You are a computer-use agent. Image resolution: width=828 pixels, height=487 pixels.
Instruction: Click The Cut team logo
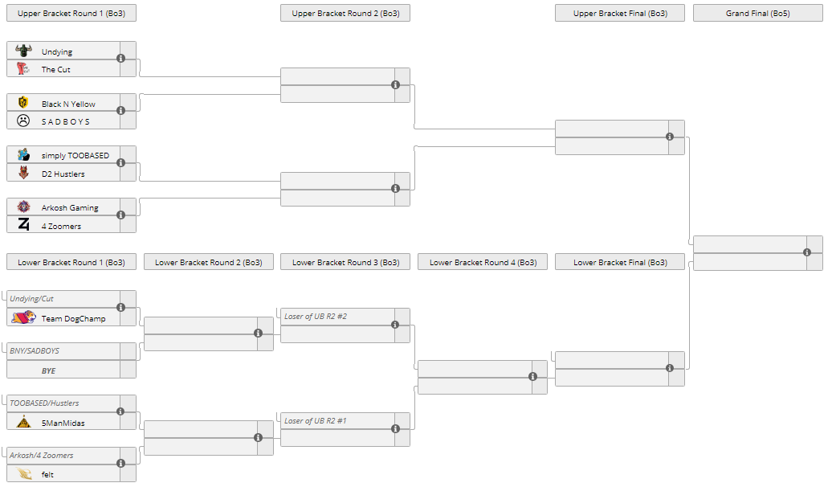(23, 69)
